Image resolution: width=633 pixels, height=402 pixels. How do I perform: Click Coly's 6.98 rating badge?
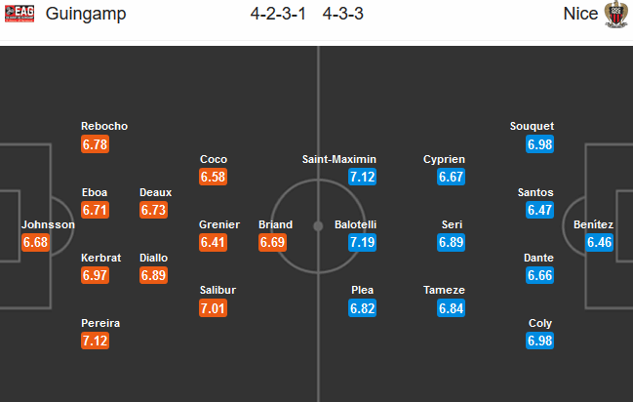coord(539,340)
